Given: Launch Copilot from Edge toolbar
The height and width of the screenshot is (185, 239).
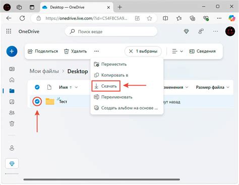Looking at the screenshot, I should pos(232,18).
